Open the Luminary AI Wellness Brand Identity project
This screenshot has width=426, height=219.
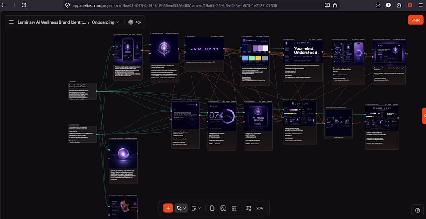(x=52, y=22)
